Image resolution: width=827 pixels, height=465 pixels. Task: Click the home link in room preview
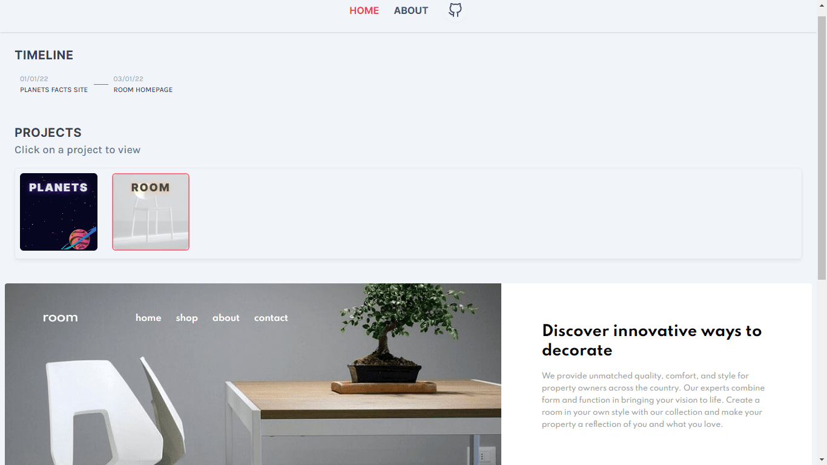click(148, 318)
